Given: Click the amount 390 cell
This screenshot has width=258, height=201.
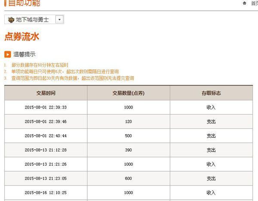Looking at the screenshot, I should point(129,150).
